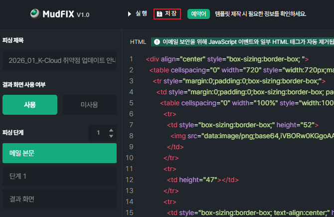Click the MudFIX green orb logo
Viewport: 334px width, 217px height.
[x=35, y=13]
